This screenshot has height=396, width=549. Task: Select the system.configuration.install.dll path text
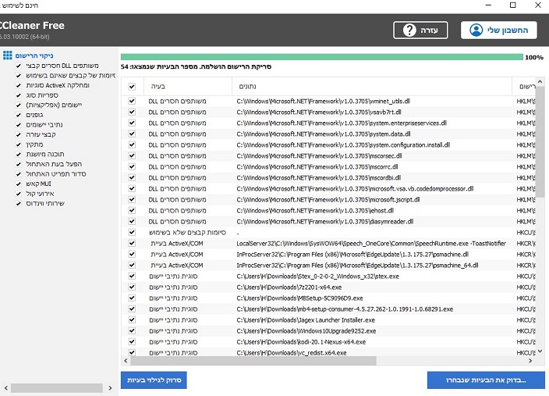pyautogui.click(x=343, y=144)
